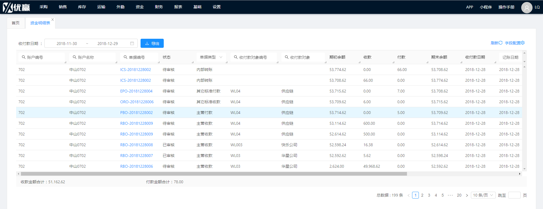The height and width of the screenshot is (209, 543).
Task: Open the 财务 menu
Action: (x=159, y=7)
